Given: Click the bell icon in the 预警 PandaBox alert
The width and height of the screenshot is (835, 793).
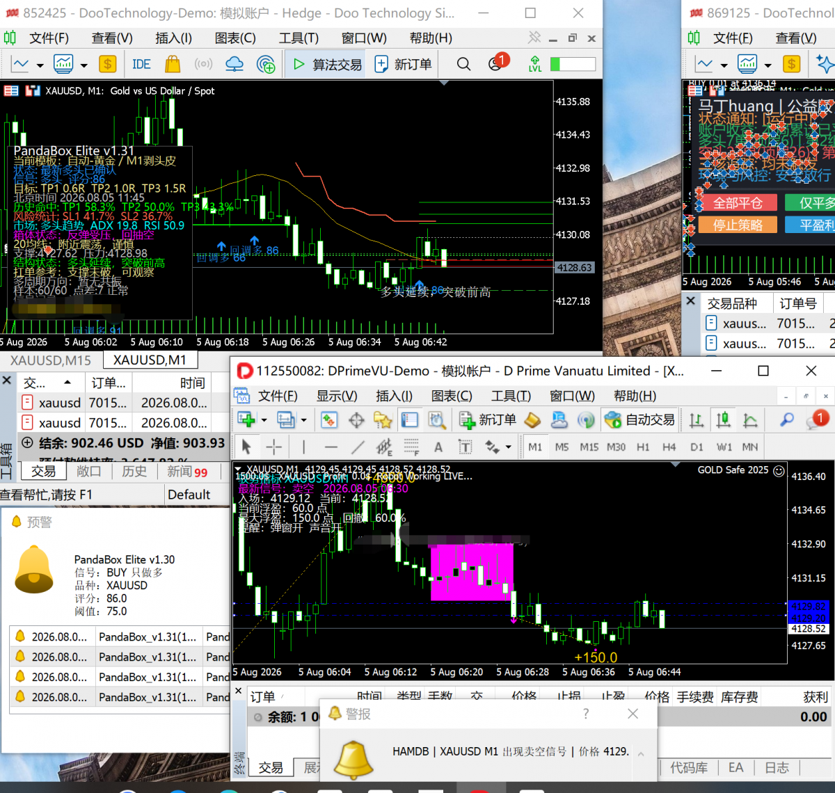Looking at the screenshot, I should 33,570.
